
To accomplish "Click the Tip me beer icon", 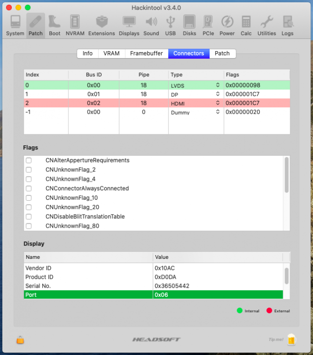I will pos(291,339).
